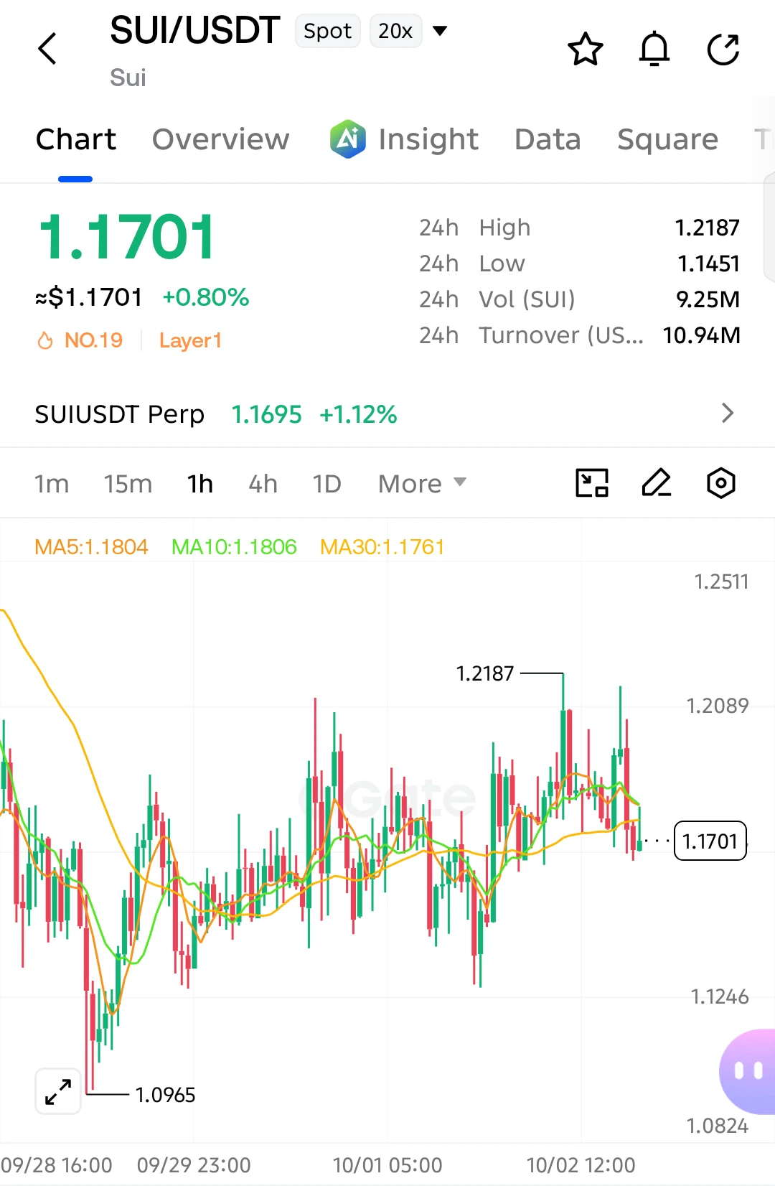Viewport: 775px width, 1186px height.
Task: Tap the share icon
Action: (x=723, y=49)
